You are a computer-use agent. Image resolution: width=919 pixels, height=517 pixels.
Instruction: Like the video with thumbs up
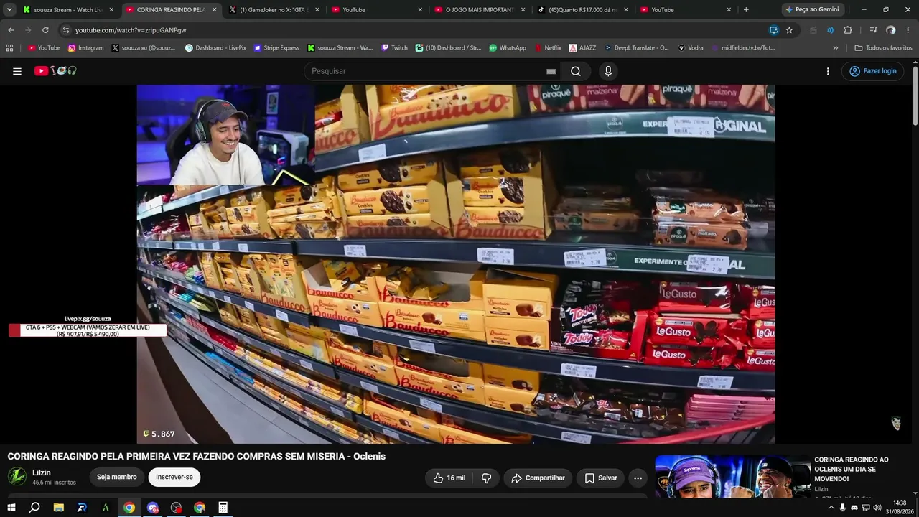point(449,478)
